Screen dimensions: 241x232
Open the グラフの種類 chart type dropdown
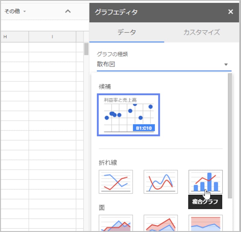tap(226, 64)
